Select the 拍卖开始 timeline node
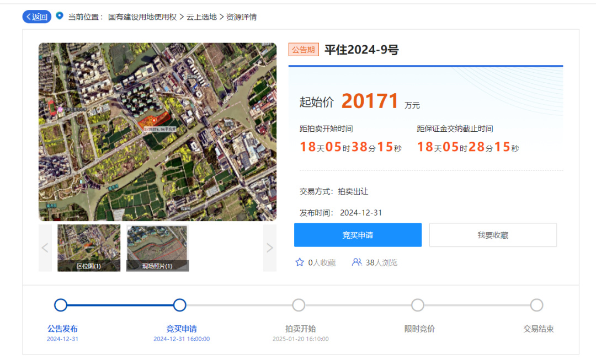596x360 pixels. coord(299,305)
